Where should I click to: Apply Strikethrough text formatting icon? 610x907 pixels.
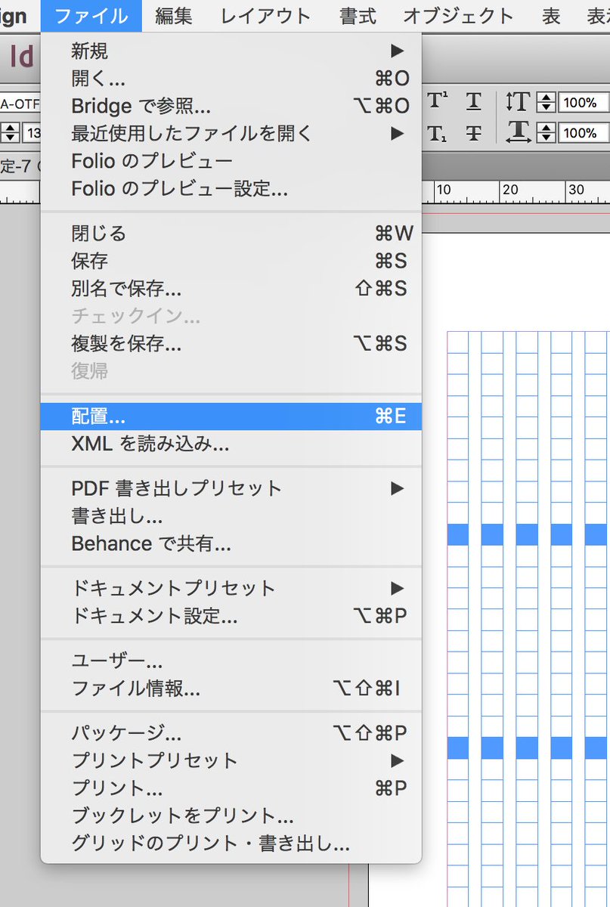pos(473,134)
